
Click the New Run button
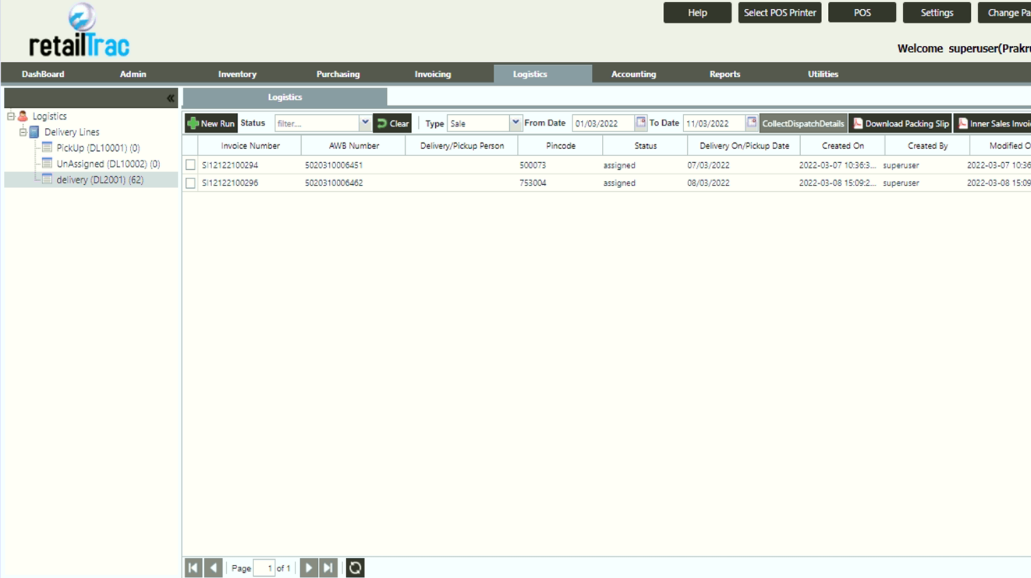211,123
